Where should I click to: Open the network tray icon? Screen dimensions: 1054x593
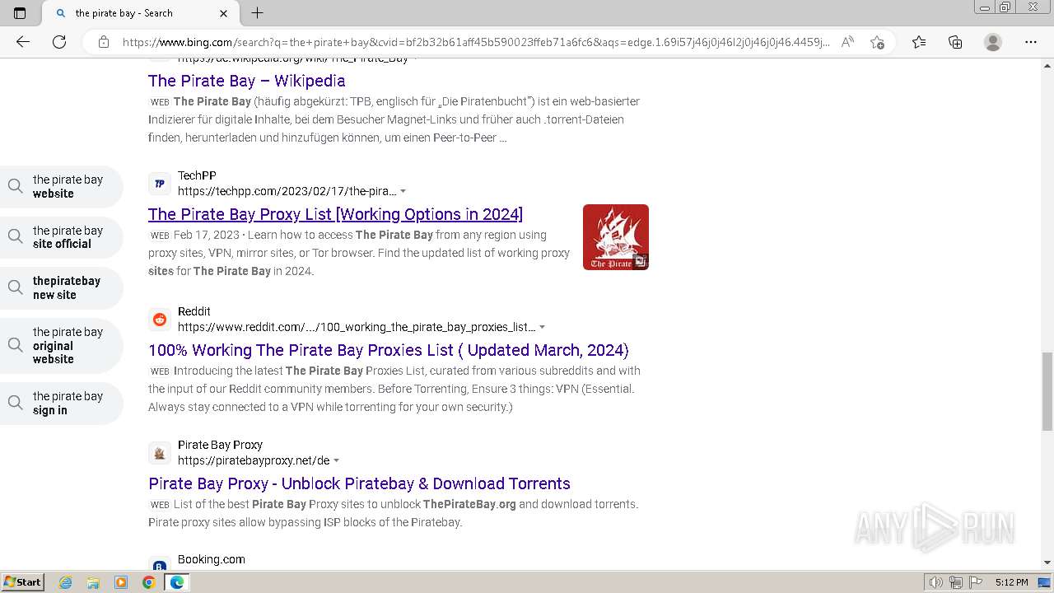point(956,582)
